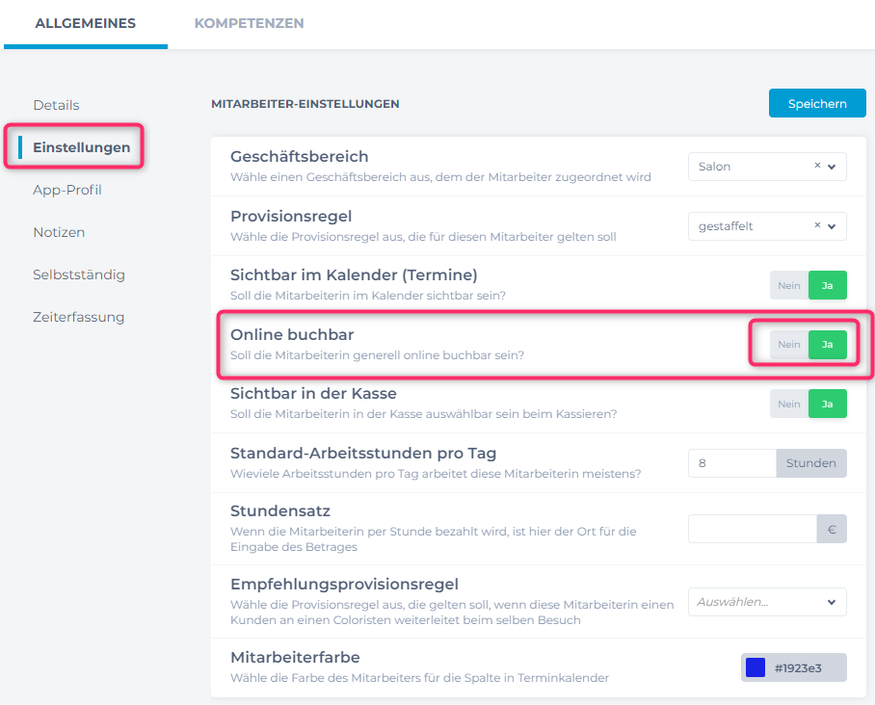Set Sichtbar in der Kasse to Nein

coord(789,405)
